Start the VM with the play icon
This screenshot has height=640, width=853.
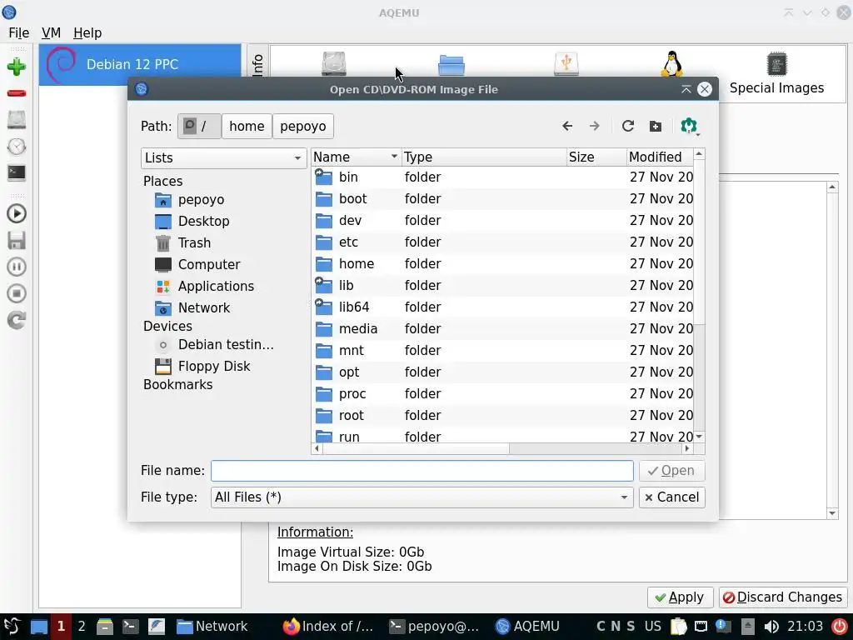tap(17, 213)
